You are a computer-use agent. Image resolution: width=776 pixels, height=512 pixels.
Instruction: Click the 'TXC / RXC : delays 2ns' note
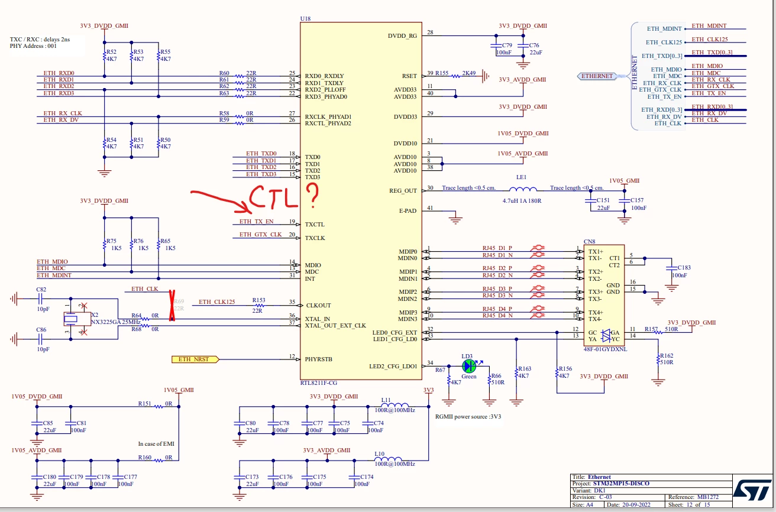coord(39,40)
